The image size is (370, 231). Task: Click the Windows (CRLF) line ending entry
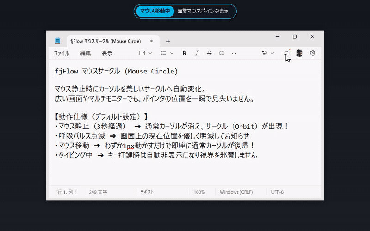[236, 192]
